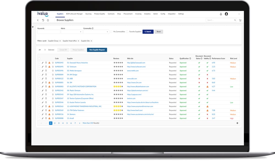This screenshot has width=275, height=161.
Task: Click the magnifier icon in the top search box
Action: pos(235,20)
